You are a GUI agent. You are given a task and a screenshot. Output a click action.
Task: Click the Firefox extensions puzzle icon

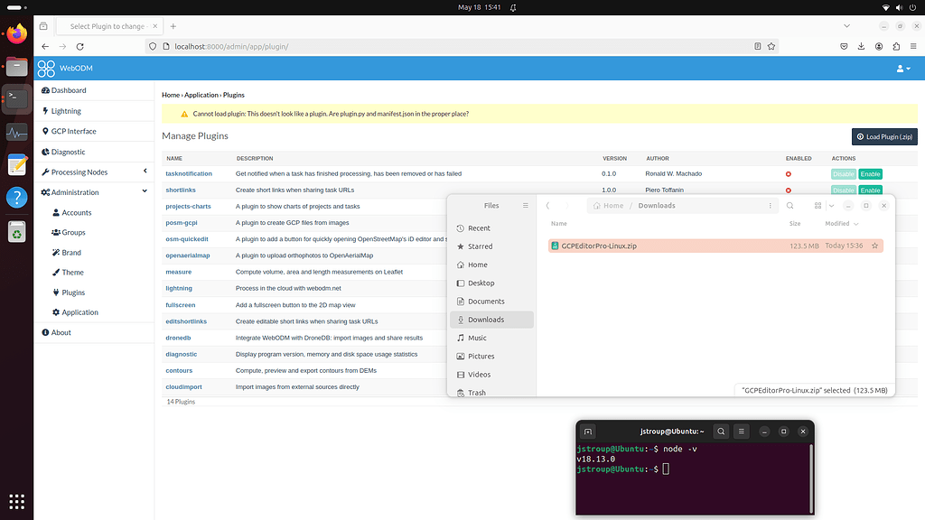[897, 46]
